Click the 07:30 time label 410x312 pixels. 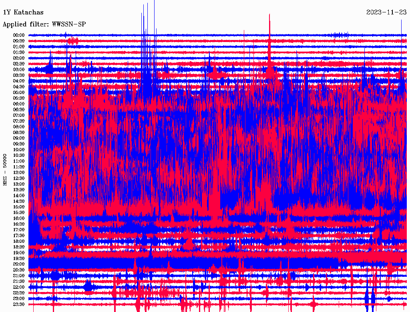19,121
